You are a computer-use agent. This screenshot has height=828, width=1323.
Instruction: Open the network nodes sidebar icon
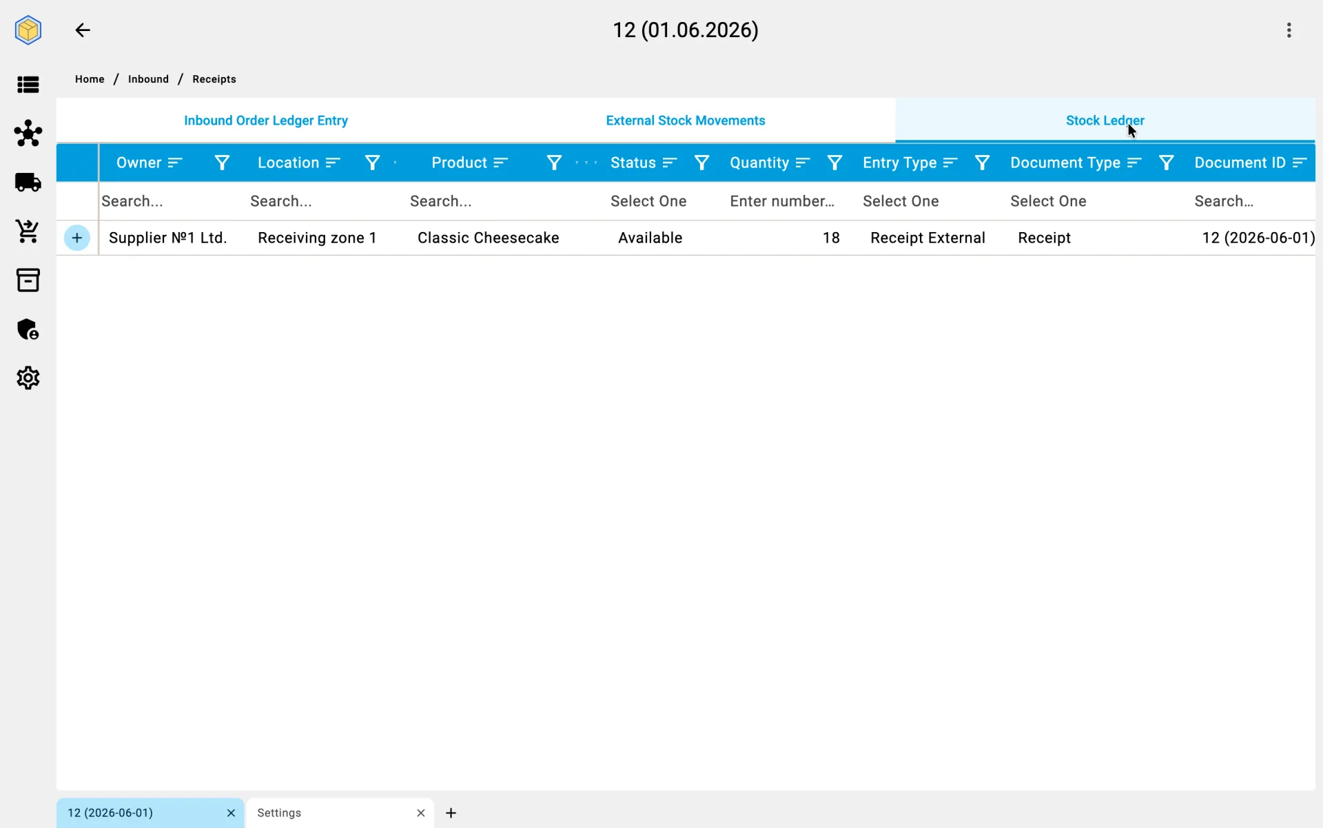[x=28, y=133]
